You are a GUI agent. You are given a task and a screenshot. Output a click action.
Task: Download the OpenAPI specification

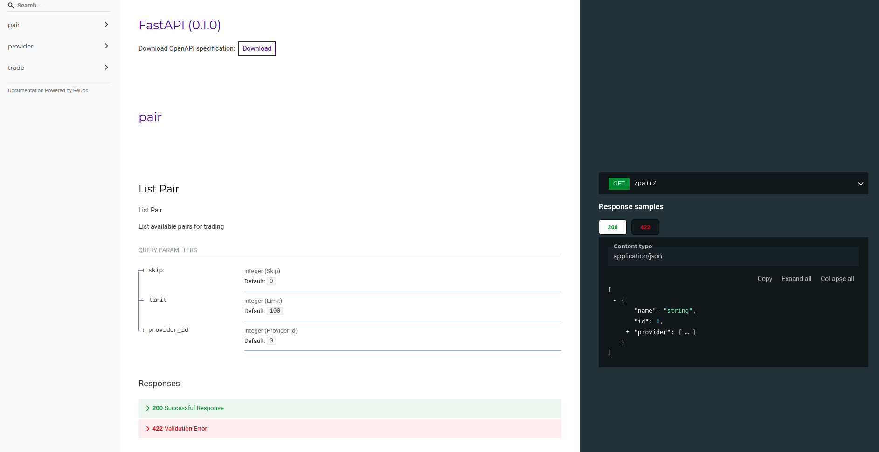pos(257,48)
